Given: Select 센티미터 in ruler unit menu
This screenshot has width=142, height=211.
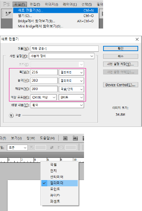Looking at the screenshot, I should [59, 177].
